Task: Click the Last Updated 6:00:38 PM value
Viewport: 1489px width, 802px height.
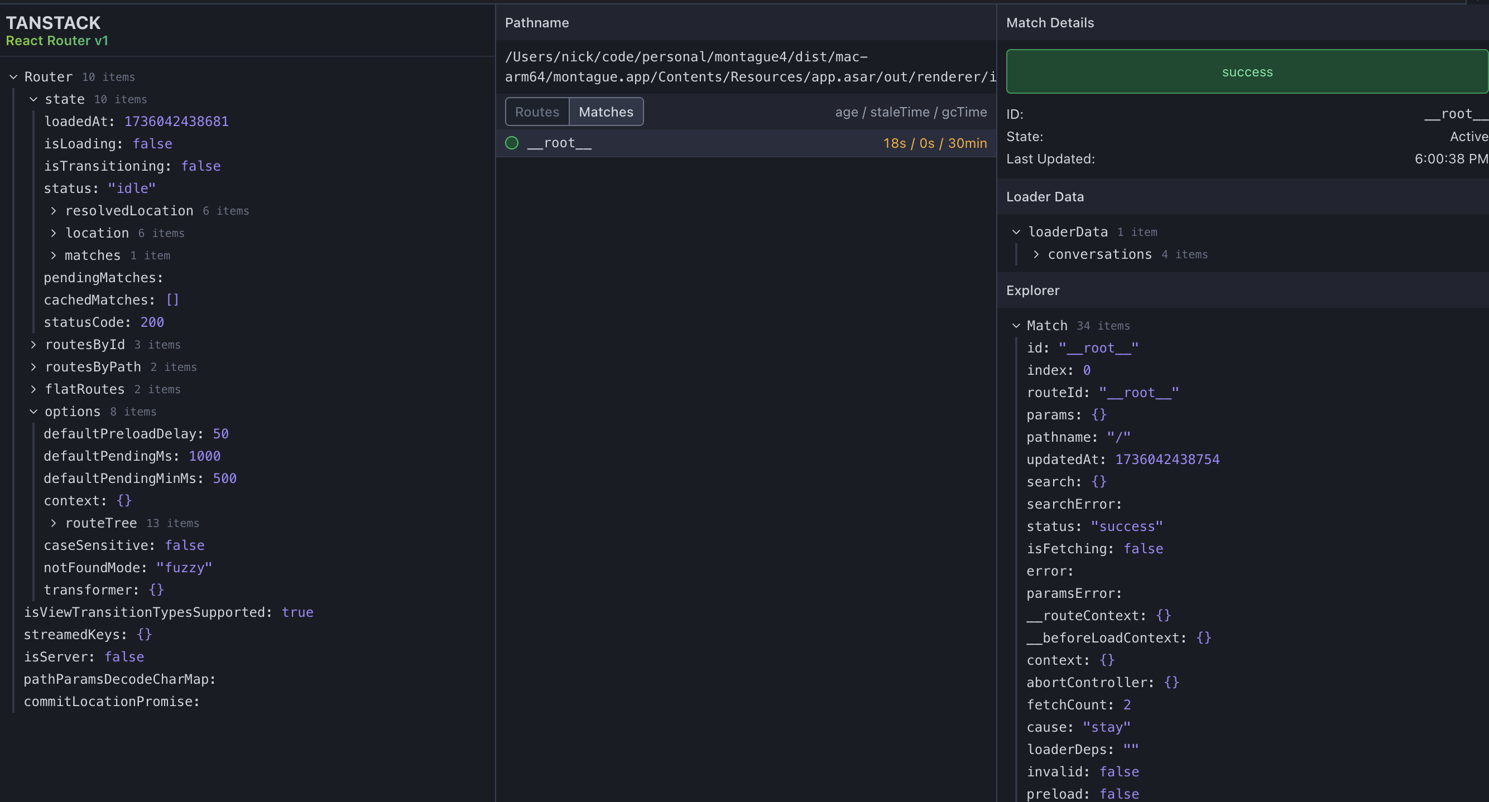Action: coord(1452,159)
